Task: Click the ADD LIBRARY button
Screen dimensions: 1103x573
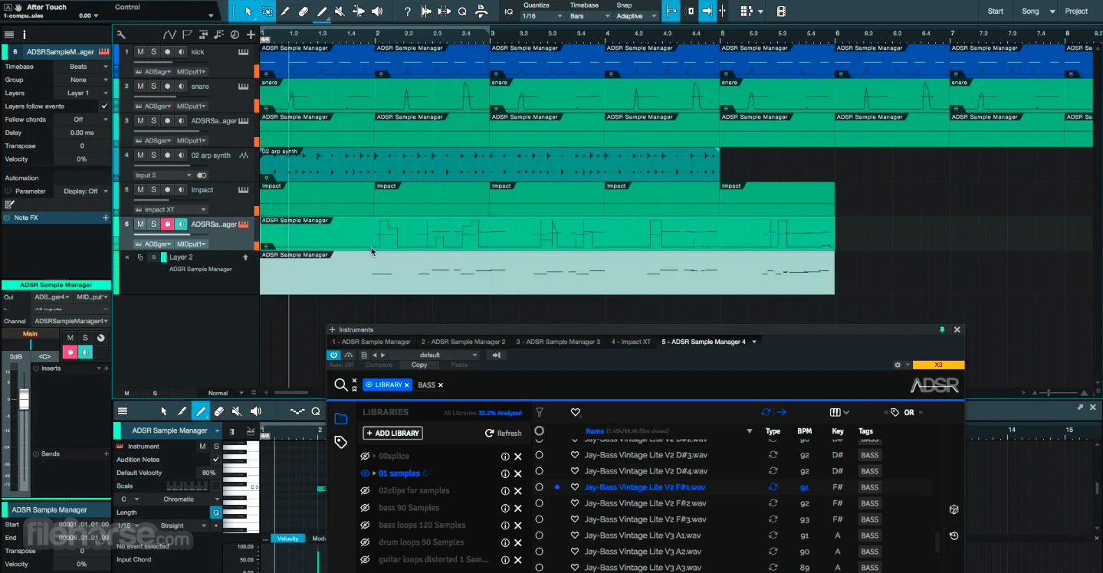Action: [x=393, y=433]
